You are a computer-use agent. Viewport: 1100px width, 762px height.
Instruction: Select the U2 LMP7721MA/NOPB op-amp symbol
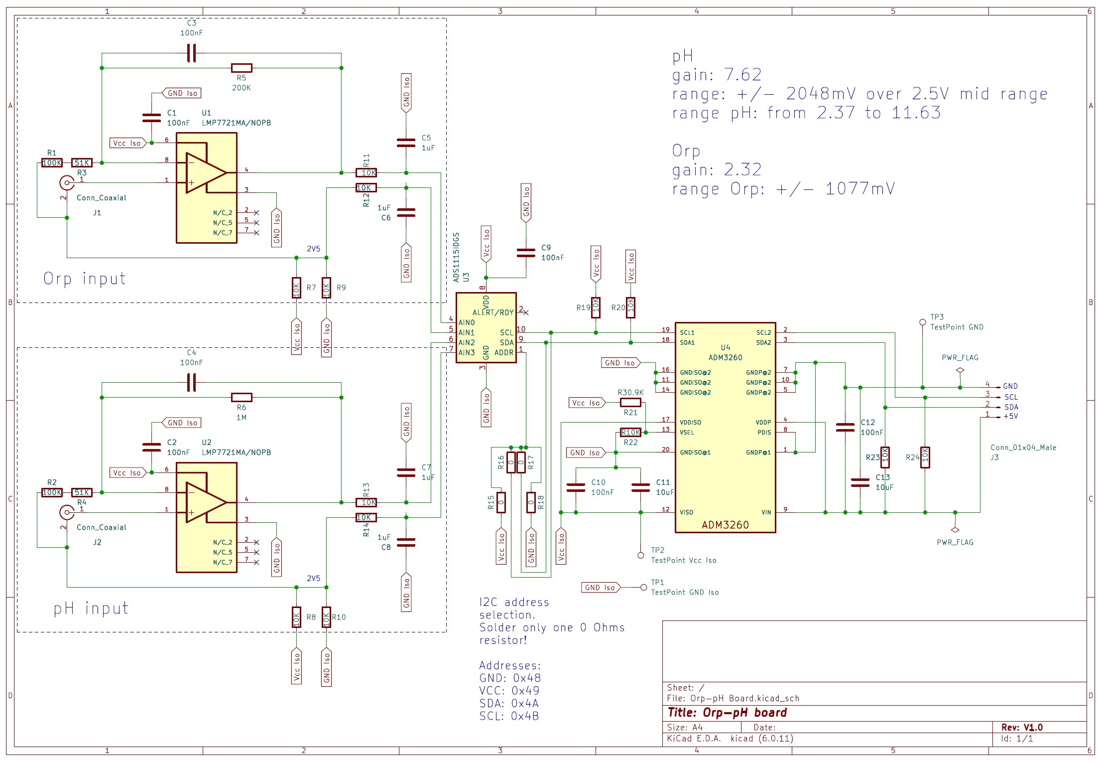click(206, 517)
